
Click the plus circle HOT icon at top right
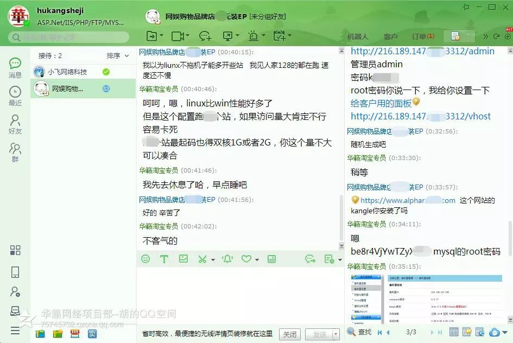[x=508, y=36]
